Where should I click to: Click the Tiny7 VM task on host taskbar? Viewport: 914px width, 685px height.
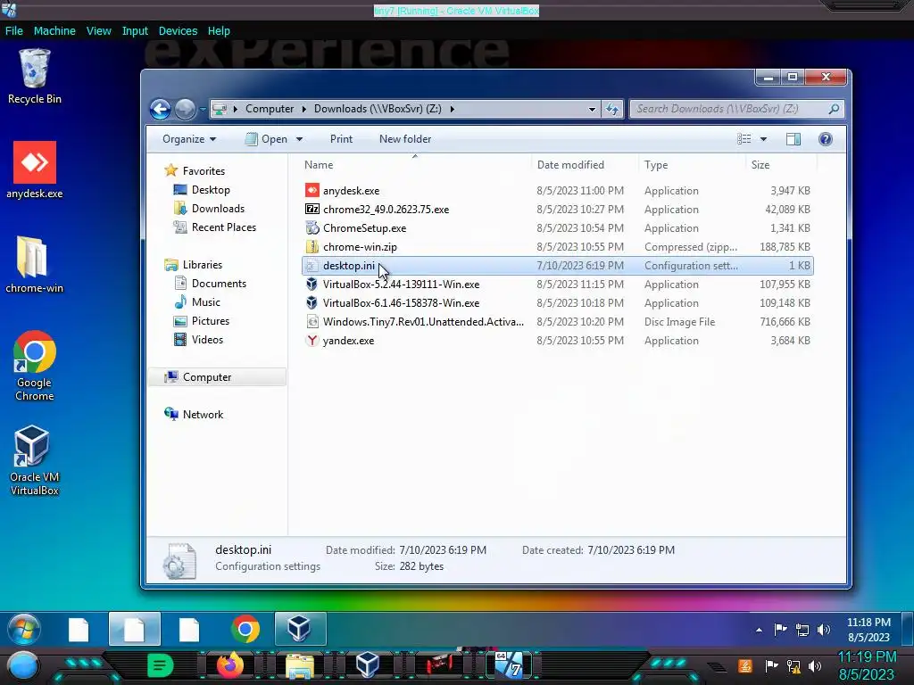pos(510,665)
